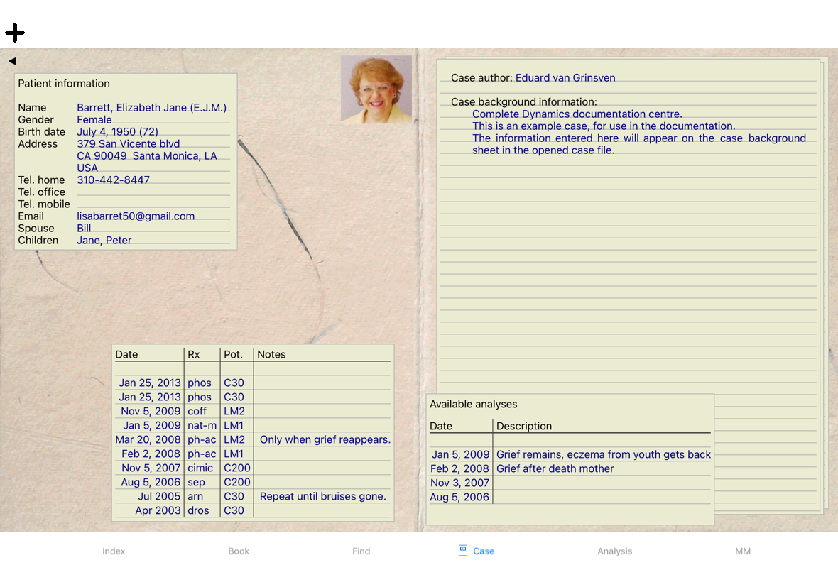Switch to the Analysis tab
The width and height of the screenshot is (838, 582).
(614, 551)
